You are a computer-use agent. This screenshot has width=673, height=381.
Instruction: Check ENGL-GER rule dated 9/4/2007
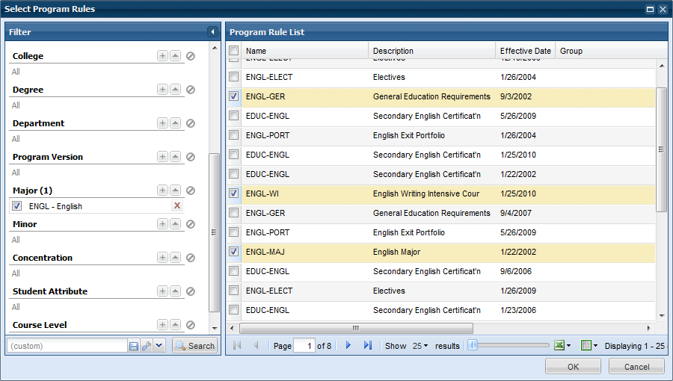233,213
